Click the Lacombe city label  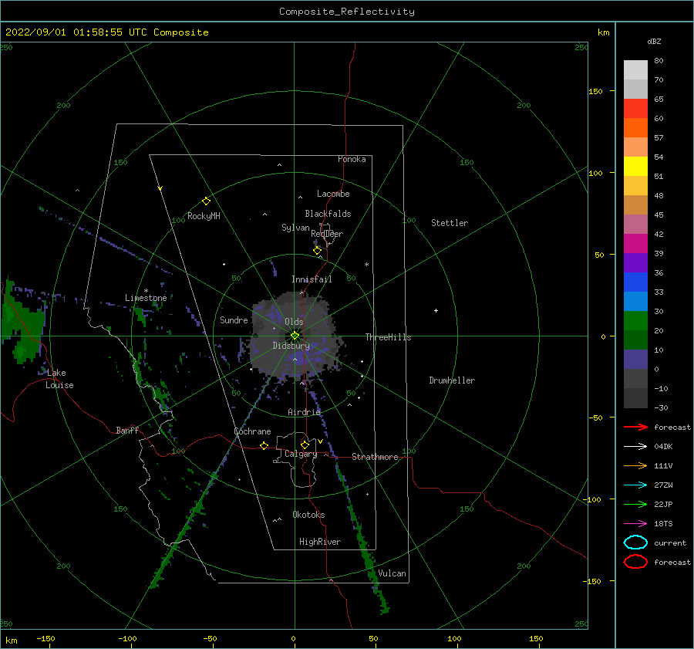pyautogui.click(x=333, y=194)
